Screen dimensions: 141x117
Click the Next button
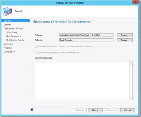coord(95,110)
